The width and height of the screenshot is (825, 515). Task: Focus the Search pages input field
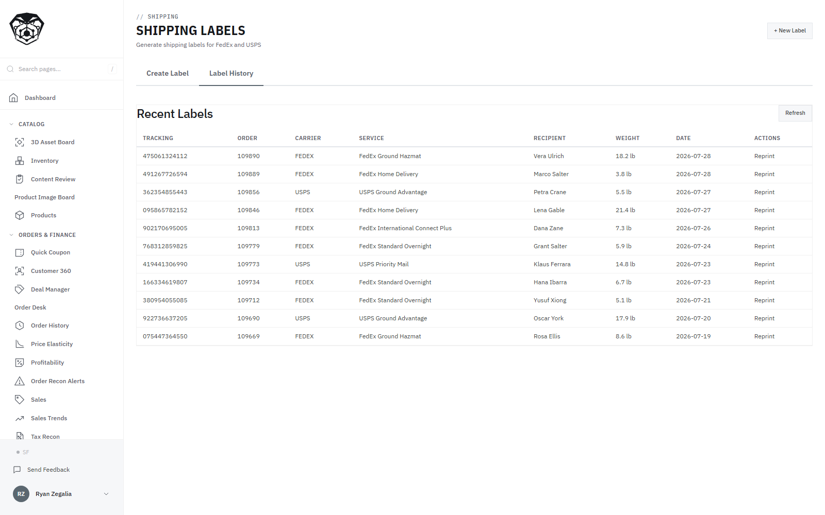click(62, 69)
